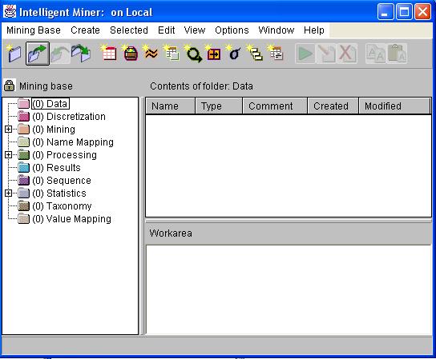
Task: Click the Comment column header
Action: 275,106
